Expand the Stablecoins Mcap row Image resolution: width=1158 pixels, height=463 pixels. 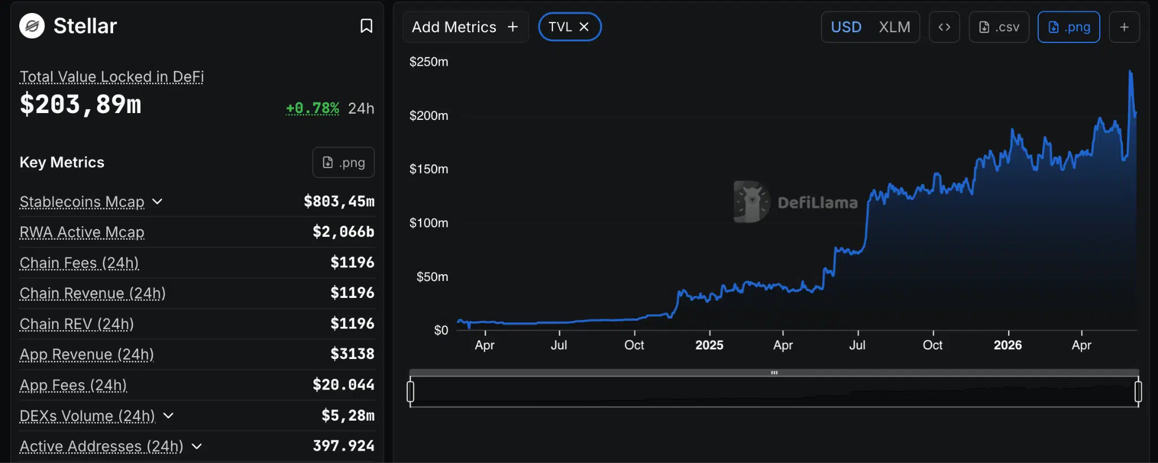pyautogui.click(x=158, y=202)
